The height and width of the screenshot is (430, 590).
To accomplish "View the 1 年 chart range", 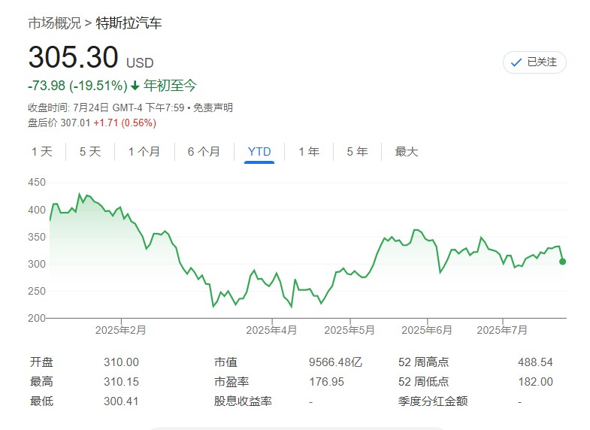I will 309,152.
